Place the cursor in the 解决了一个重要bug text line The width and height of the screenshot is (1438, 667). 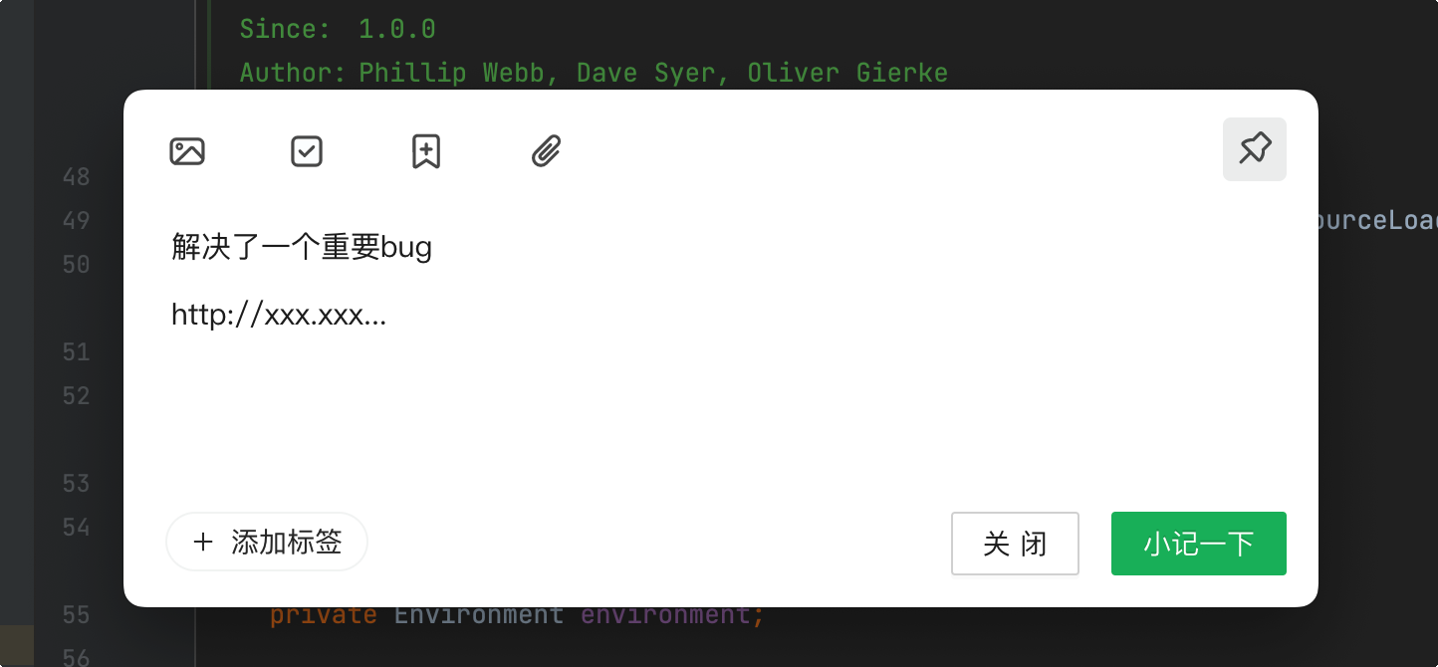302,247
